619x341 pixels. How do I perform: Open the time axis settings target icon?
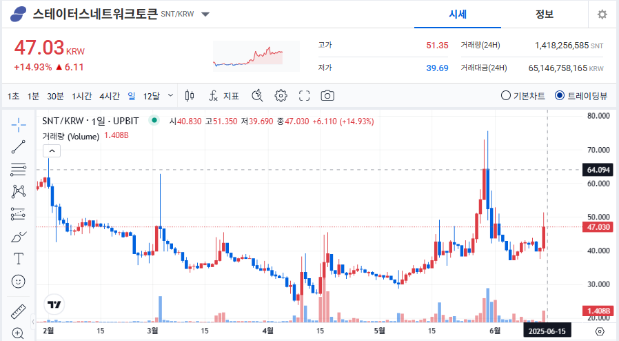pyautogui.click(x=600, y=331)
